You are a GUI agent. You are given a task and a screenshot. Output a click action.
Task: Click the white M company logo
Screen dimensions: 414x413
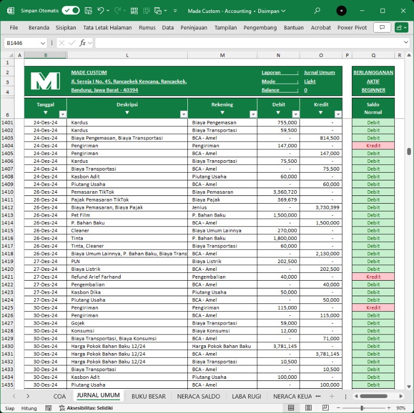45,81
